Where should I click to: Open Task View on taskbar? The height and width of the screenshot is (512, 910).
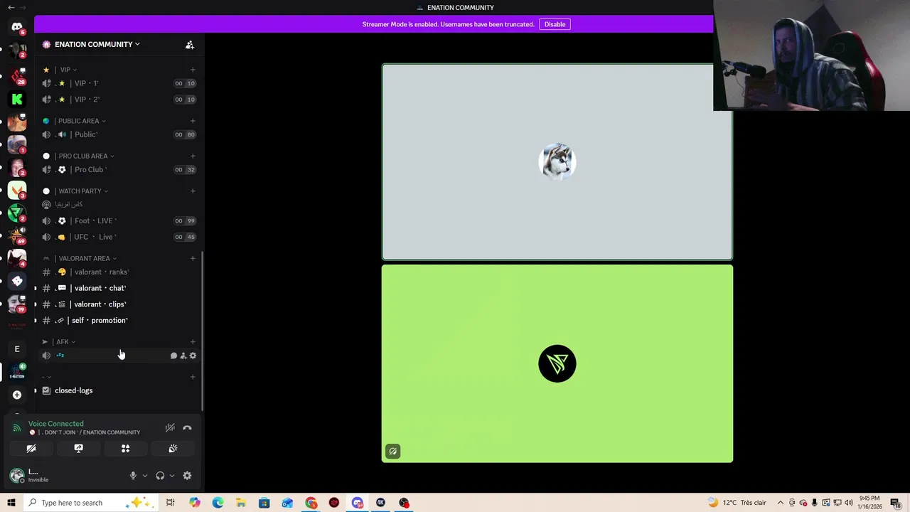(171, 503)
